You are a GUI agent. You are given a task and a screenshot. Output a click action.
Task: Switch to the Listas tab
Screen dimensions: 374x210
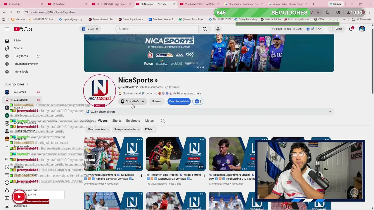click(x=149, y=120)
